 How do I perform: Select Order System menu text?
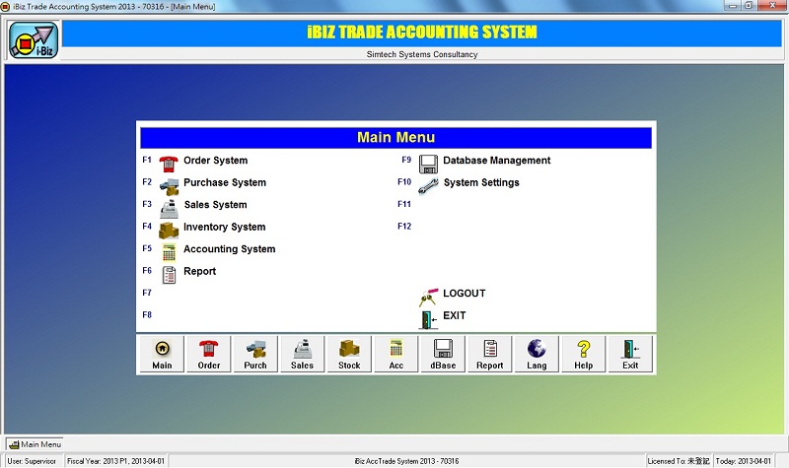(215, 161)
